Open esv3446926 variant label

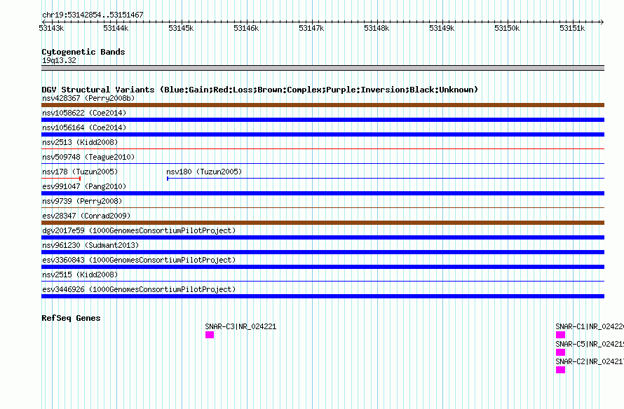point(139,289)
